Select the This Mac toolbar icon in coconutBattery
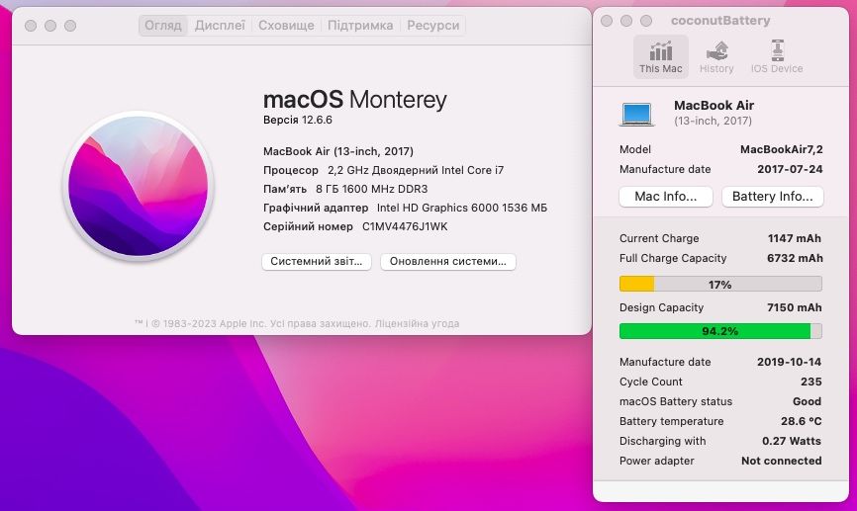857x511 pixels. pyautogui.click(x=661, y=57)
